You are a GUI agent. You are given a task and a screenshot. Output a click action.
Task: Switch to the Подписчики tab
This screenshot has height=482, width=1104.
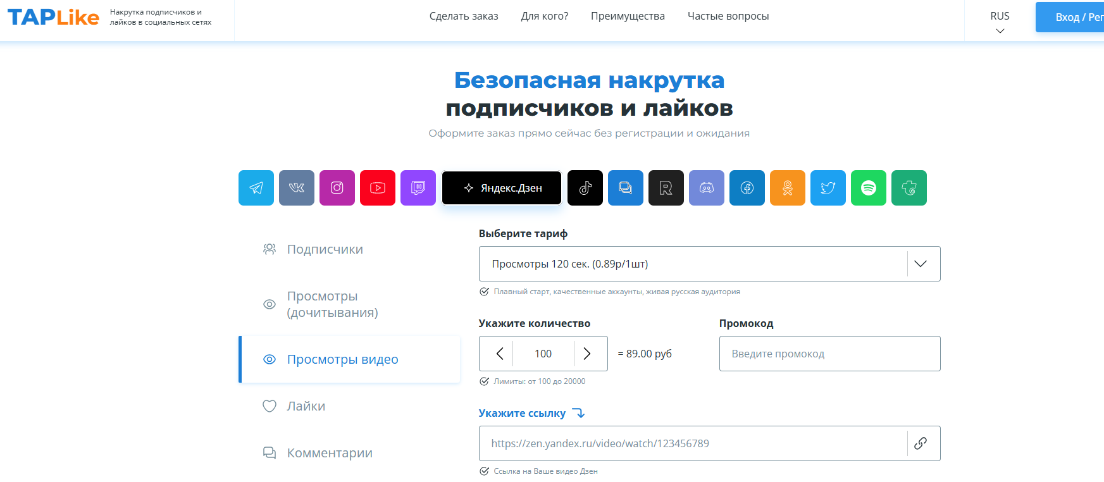tap(349, 249)
